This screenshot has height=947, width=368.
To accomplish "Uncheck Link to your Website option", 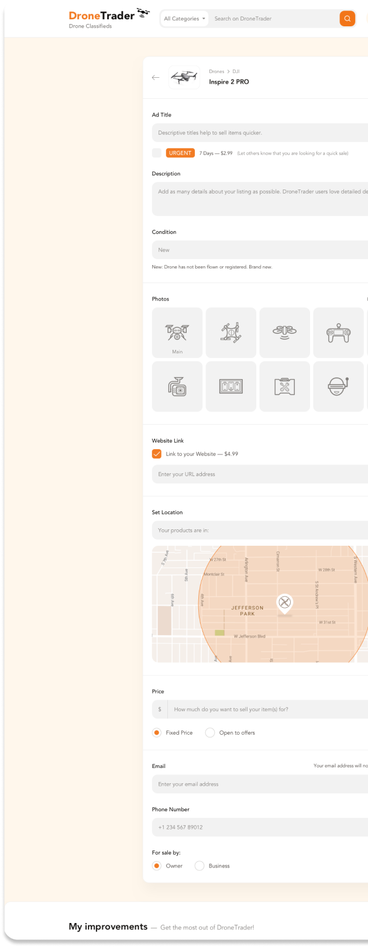I will (157, 454).
